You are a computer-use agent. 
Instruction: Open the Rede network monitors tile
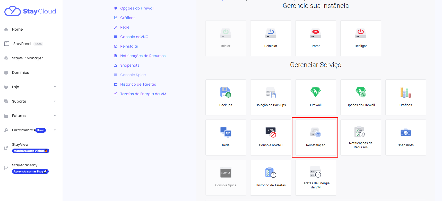click(x=226, y=138)
